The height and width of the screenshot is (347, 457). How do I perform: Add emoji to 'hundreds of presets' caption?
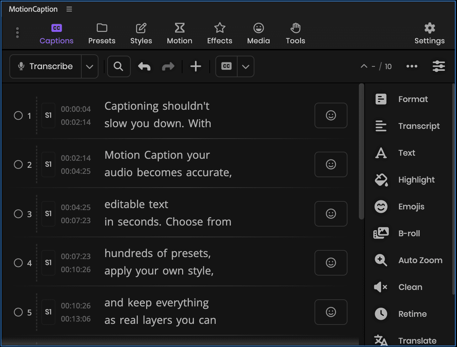pyautogui.click(x=331, y=263)
